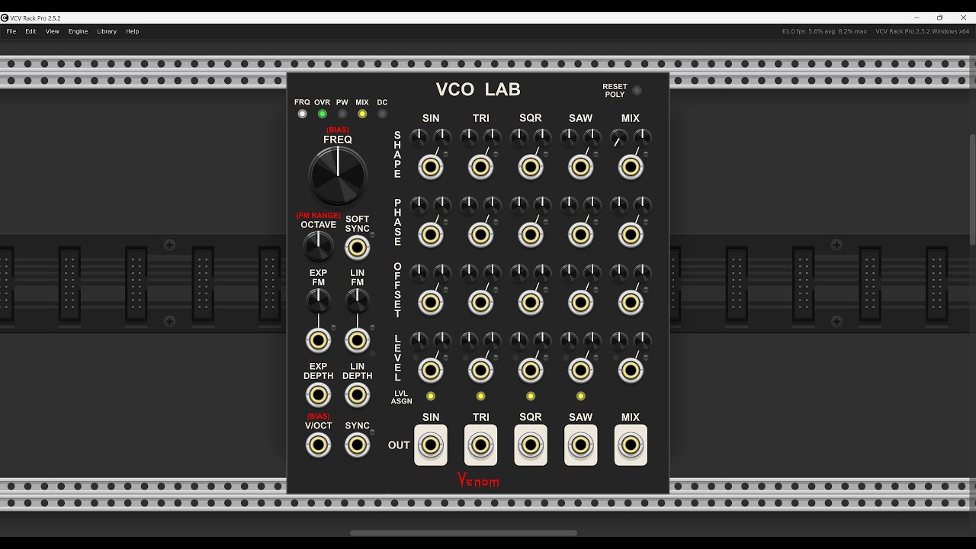Click the LIN DEPTH input jack
Viewport: 976px width, 549px height.
pyautogui.click(x=357, y=395)
